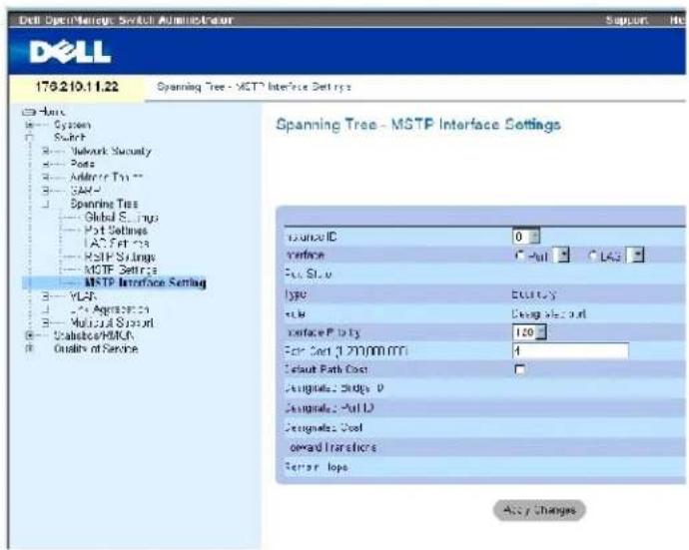Screen dimensions: 689x550
Task: Click the Role value Designated Port
Action: (549, 313)
